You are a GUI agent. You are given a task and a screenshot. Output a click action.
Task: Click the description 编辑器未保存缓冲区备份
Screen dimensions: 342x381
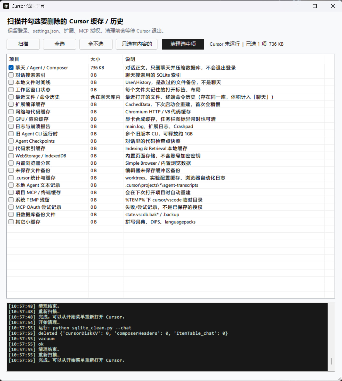(153, 171)
